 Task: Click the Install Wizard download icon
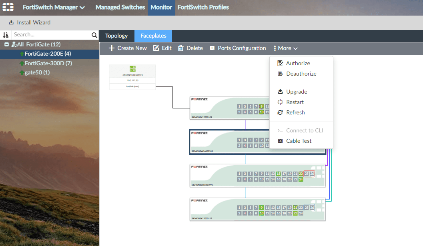tap(11, 22)
